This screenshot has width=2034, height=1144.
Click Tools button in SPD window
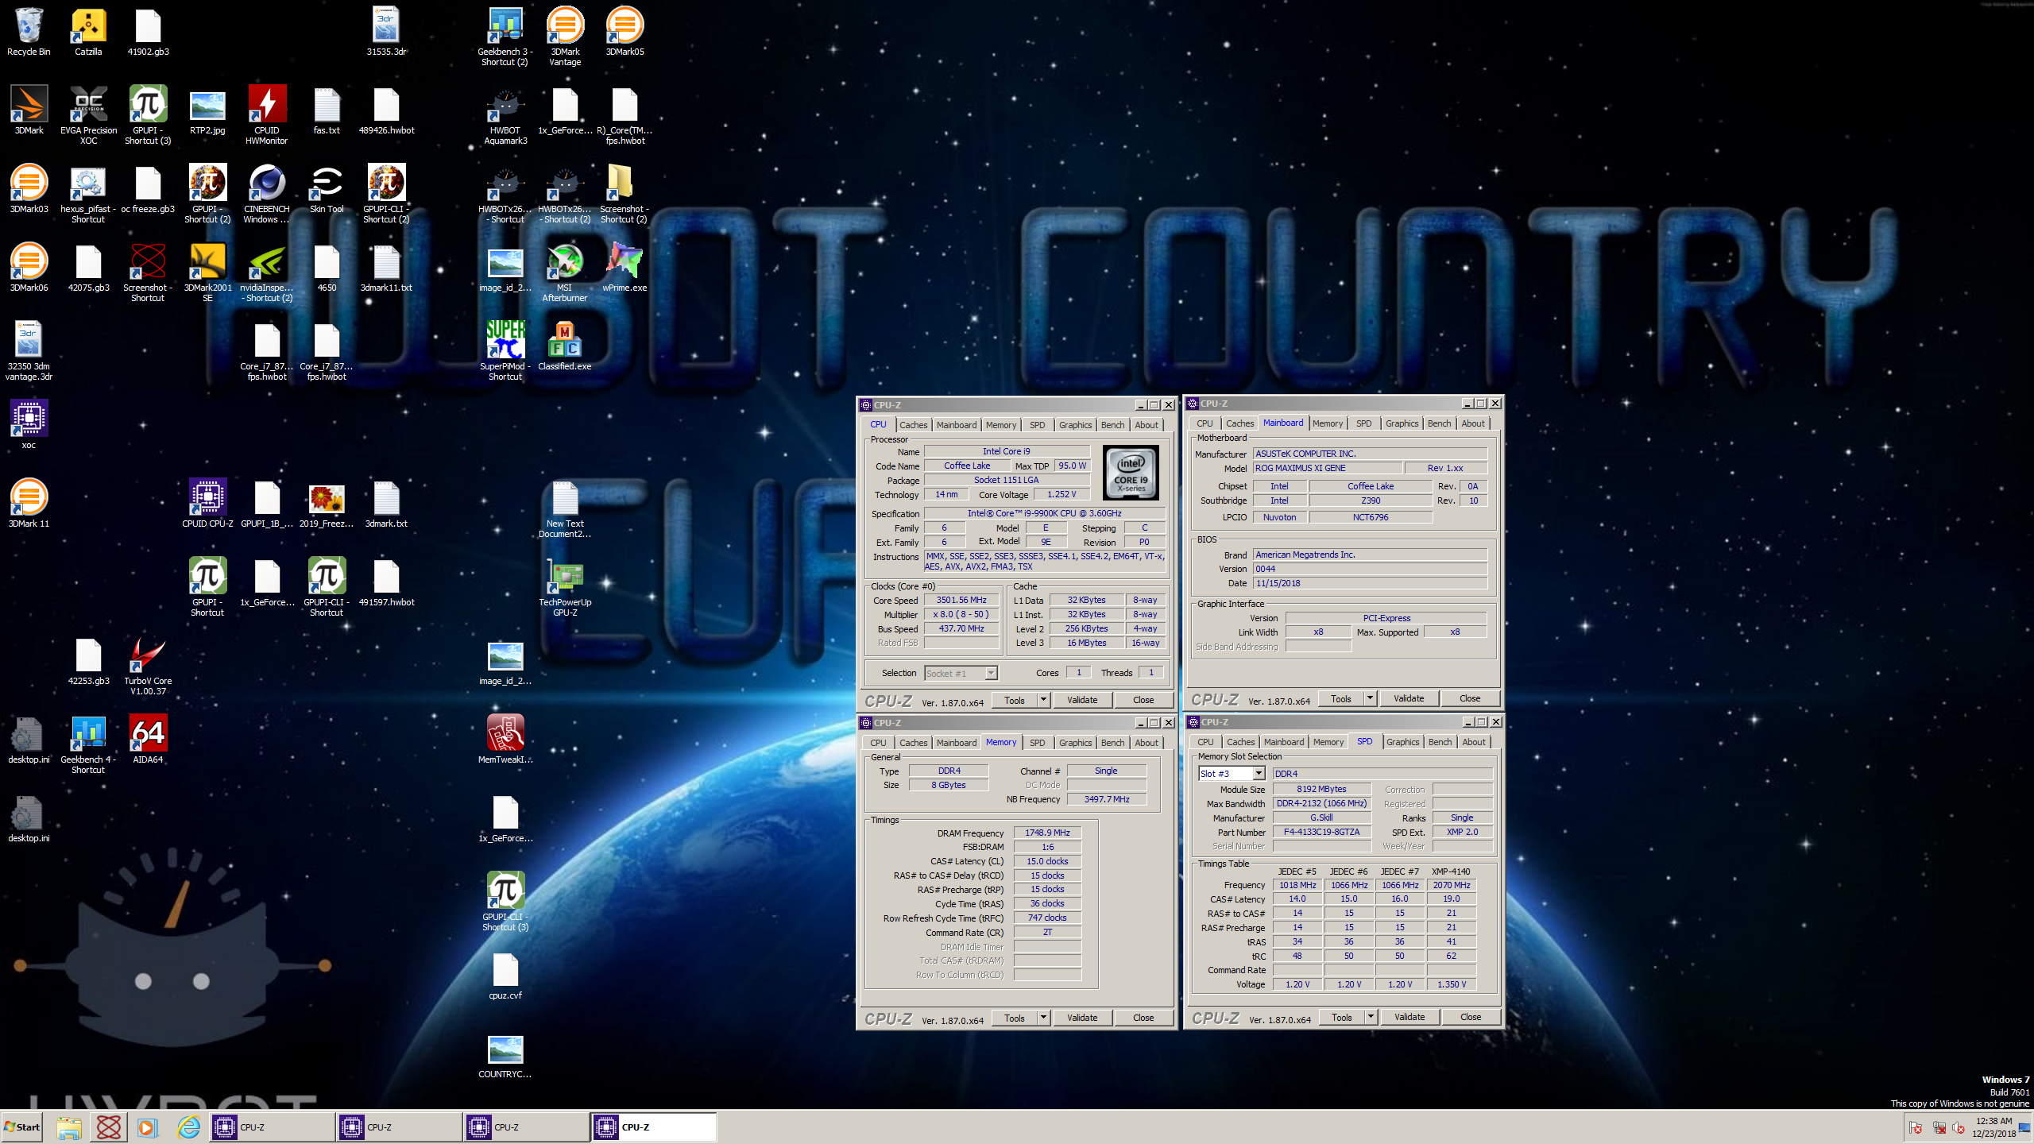[x=1341, y=1017]
